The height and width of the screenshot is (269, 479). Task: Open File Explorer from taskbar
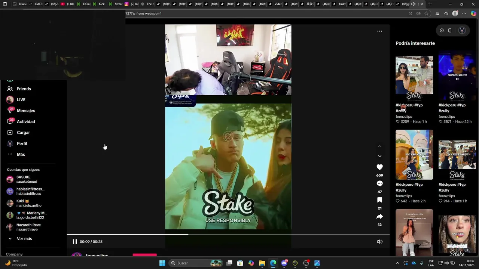pyautogui.click(x=262, y=263)
